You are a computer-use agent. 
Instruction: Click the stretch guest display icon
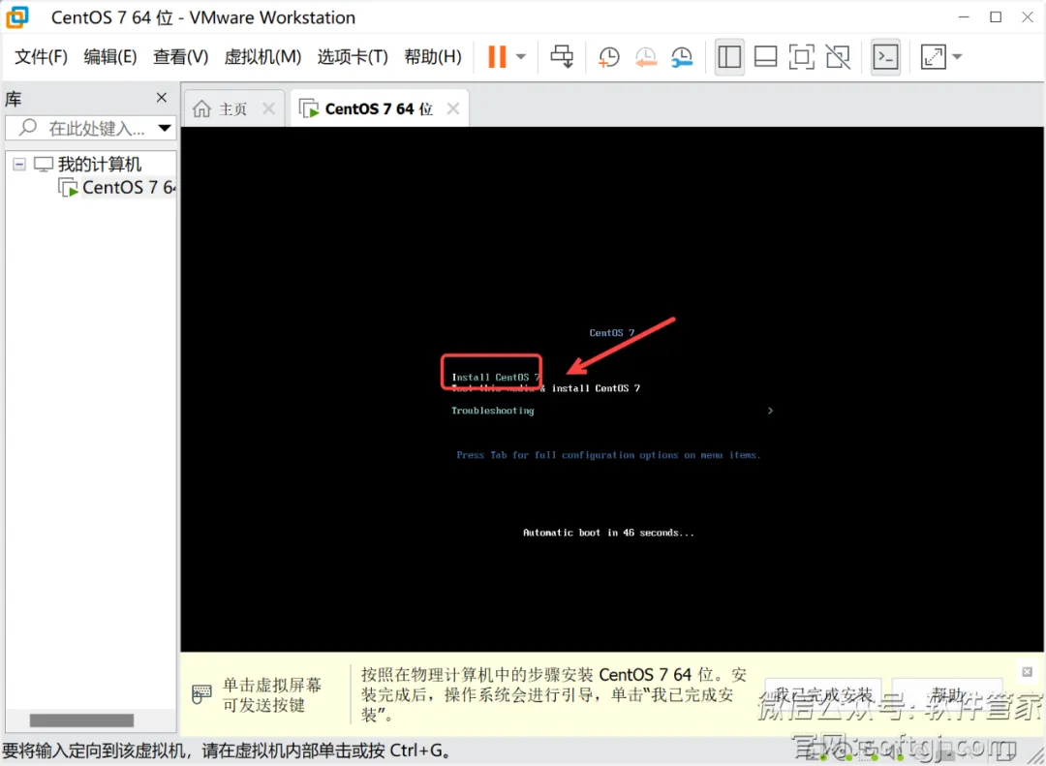tap(934, 57)
